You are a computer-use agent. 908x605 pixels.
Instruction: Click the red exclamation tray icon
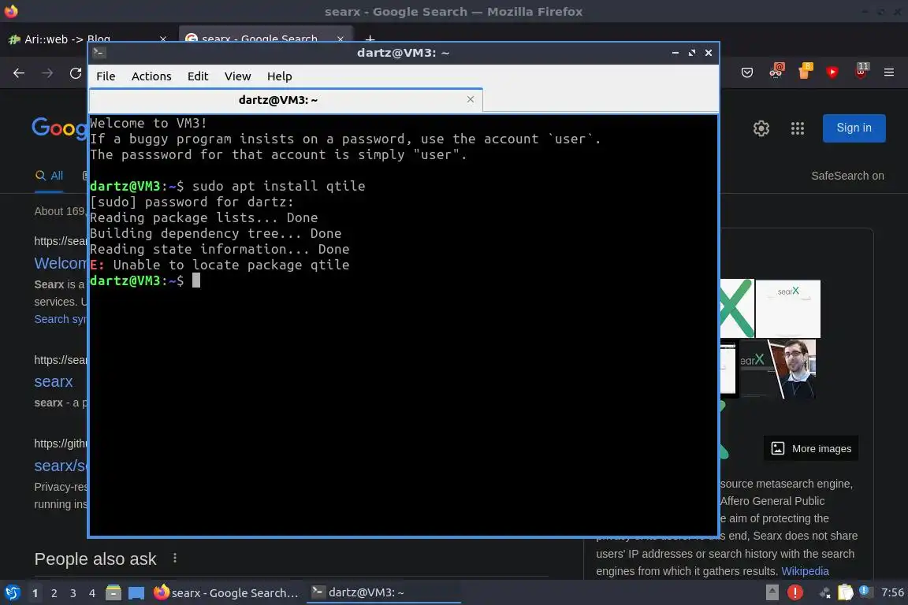(795, 593)
